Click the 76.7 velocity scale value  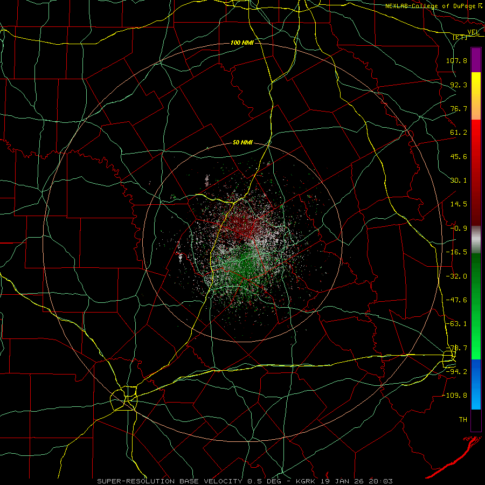tap(459, 108)
